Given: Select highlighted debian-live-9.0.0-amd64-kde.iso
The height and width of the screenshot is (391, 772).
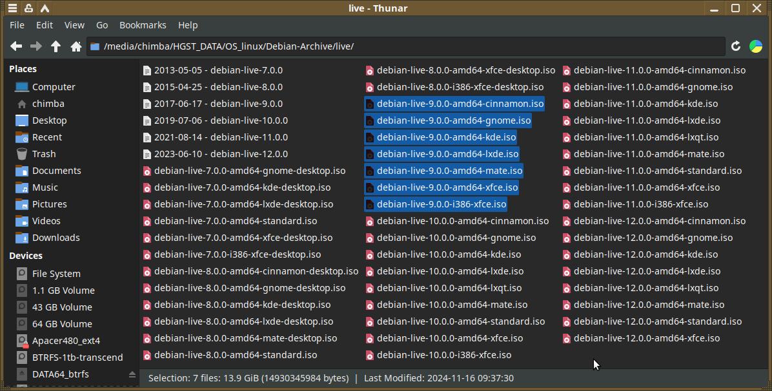Looking at the screenshot, I should tap(441, 137).
